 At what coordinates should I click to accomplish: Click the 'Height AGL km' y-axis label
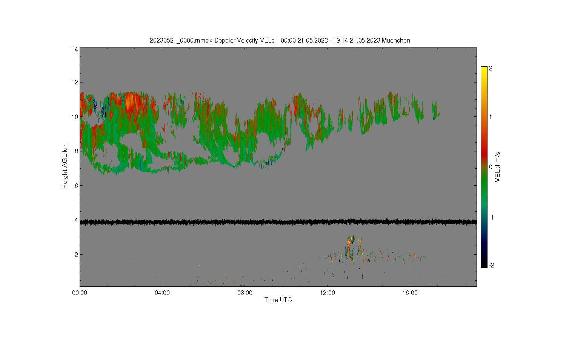pyautogui.click(x=65, y=166)
